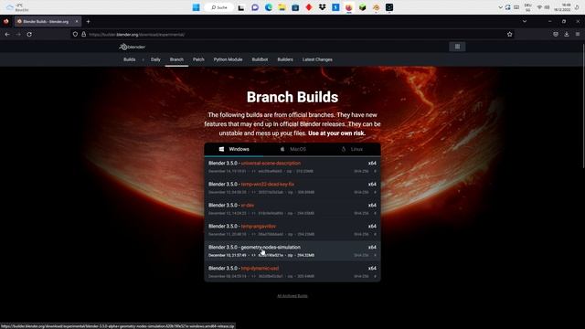This screenshot has width=585, height=329.
Task: Open the weather widget in taskbar
Action: click(x=16, y=7)
